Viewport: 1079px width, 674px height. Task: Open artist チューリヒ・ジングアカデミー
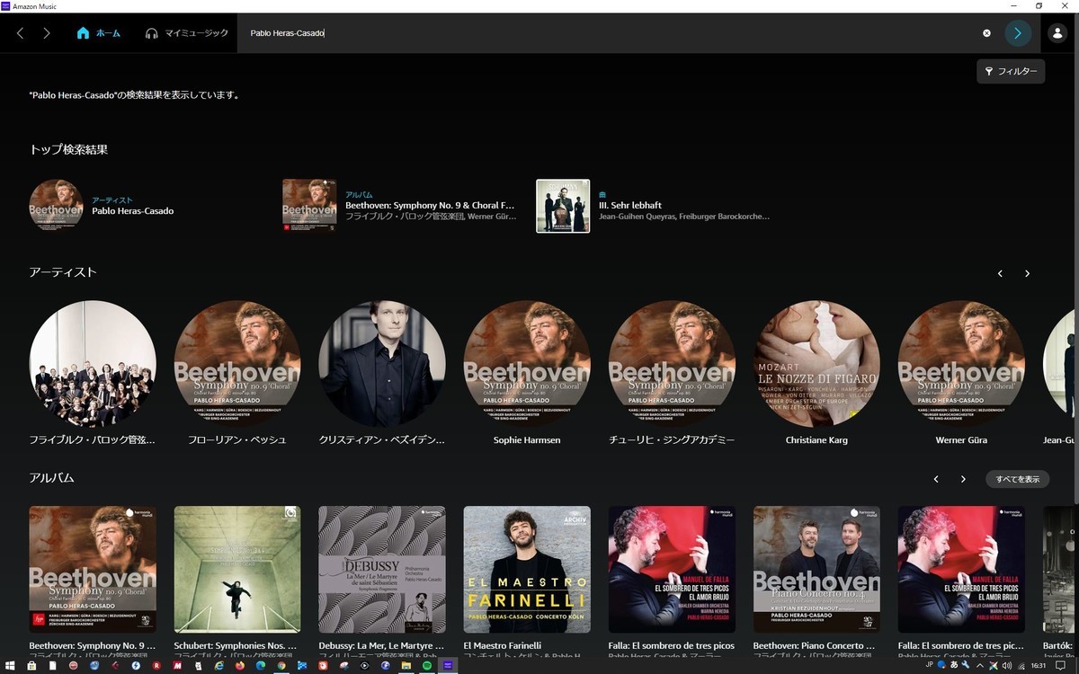(672, 364)
